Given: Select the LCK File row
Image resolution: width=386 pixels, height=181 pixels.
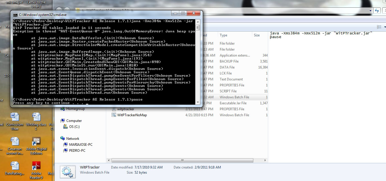Looking at the screenshot, I should (x=226, y=73).
